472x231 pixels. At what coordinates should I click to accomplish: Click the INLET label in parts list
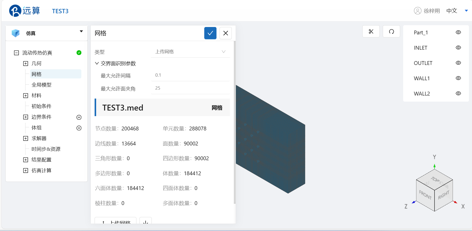click(420, 48)
